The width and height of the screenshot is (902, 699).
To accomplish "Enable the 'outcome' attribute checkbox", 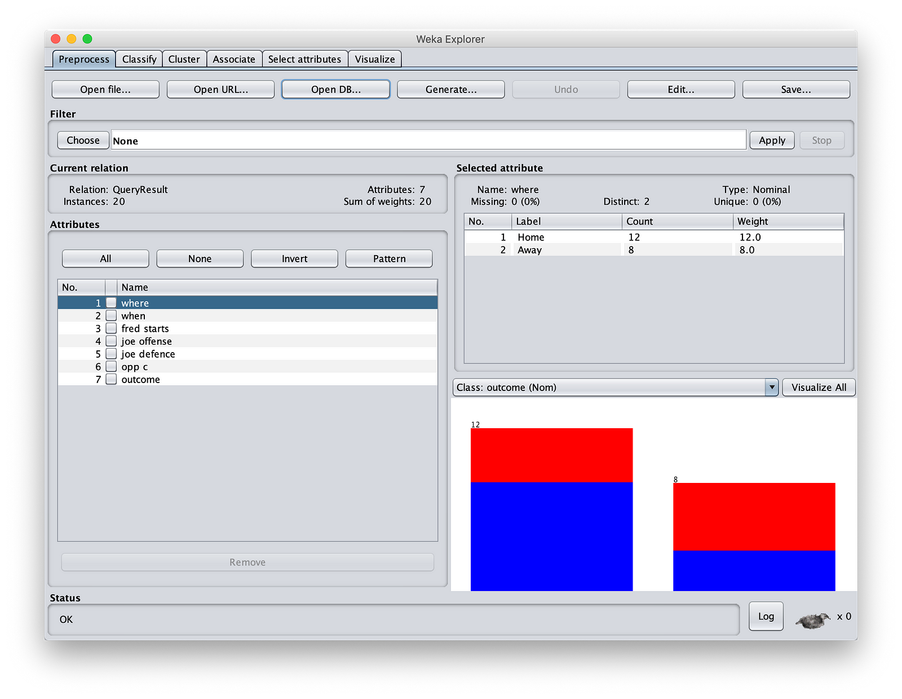I will point(112,380).
